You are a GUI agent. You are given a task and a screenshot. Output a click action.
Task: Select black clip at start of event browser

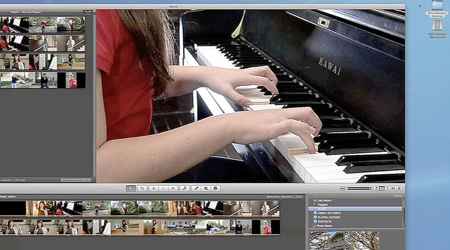pyautogui.click(x=12, y=208)
